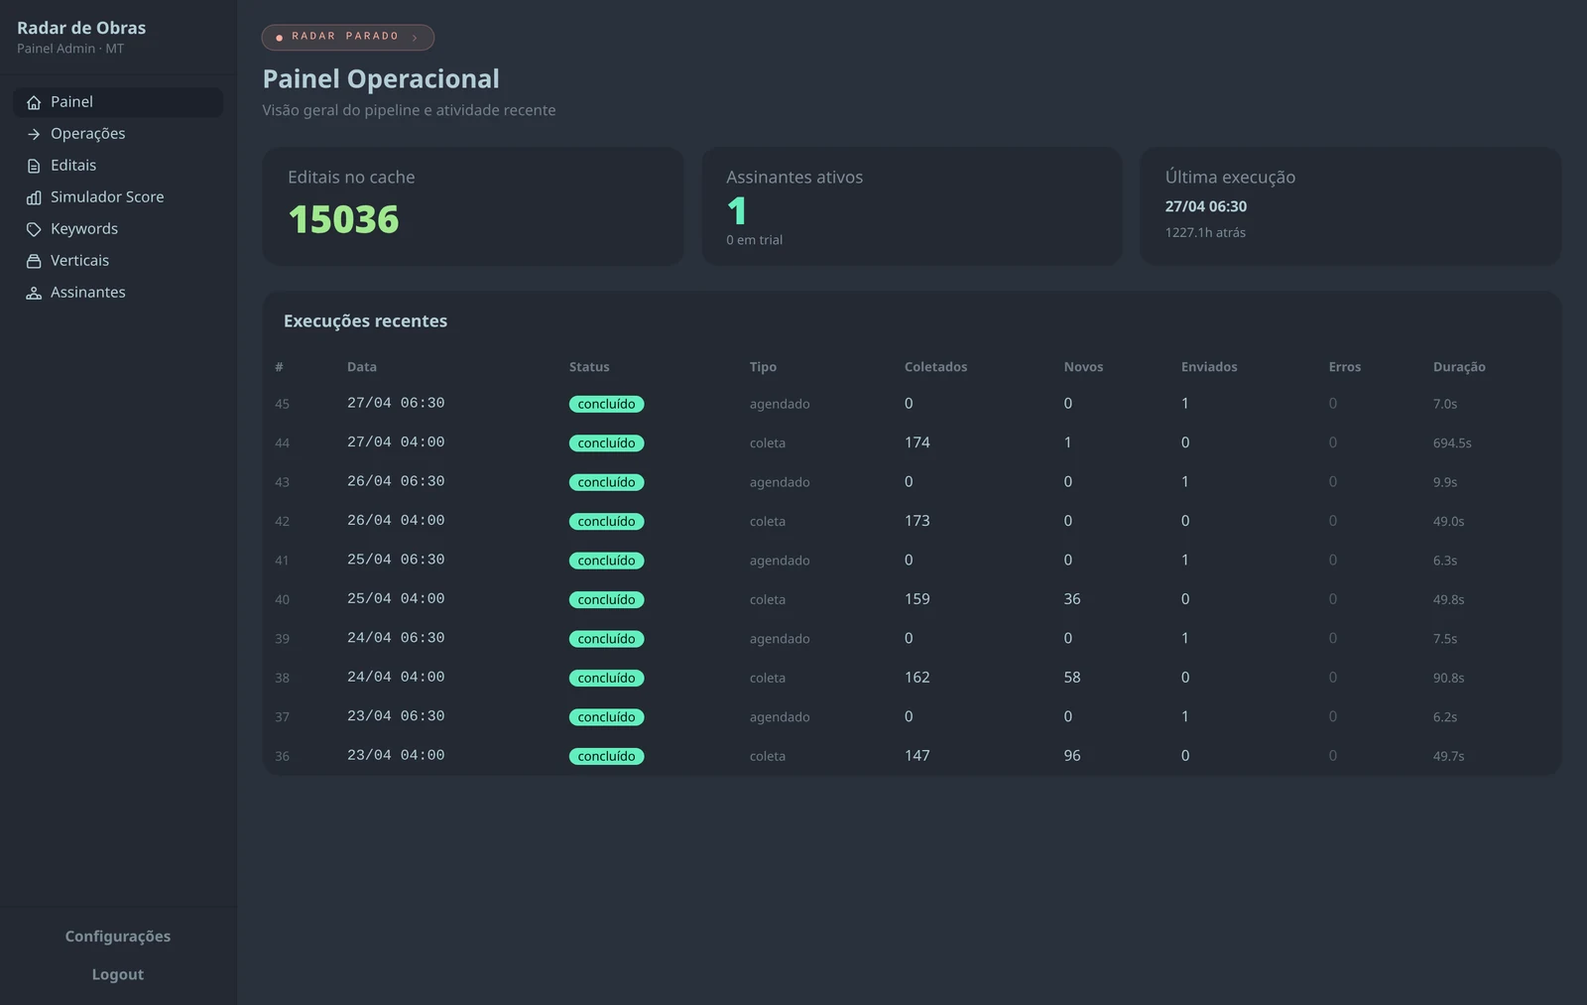Click the Verticais icon in sidebar
1587x1005 pixels.
pyautogui.click(x=34, y=261)
